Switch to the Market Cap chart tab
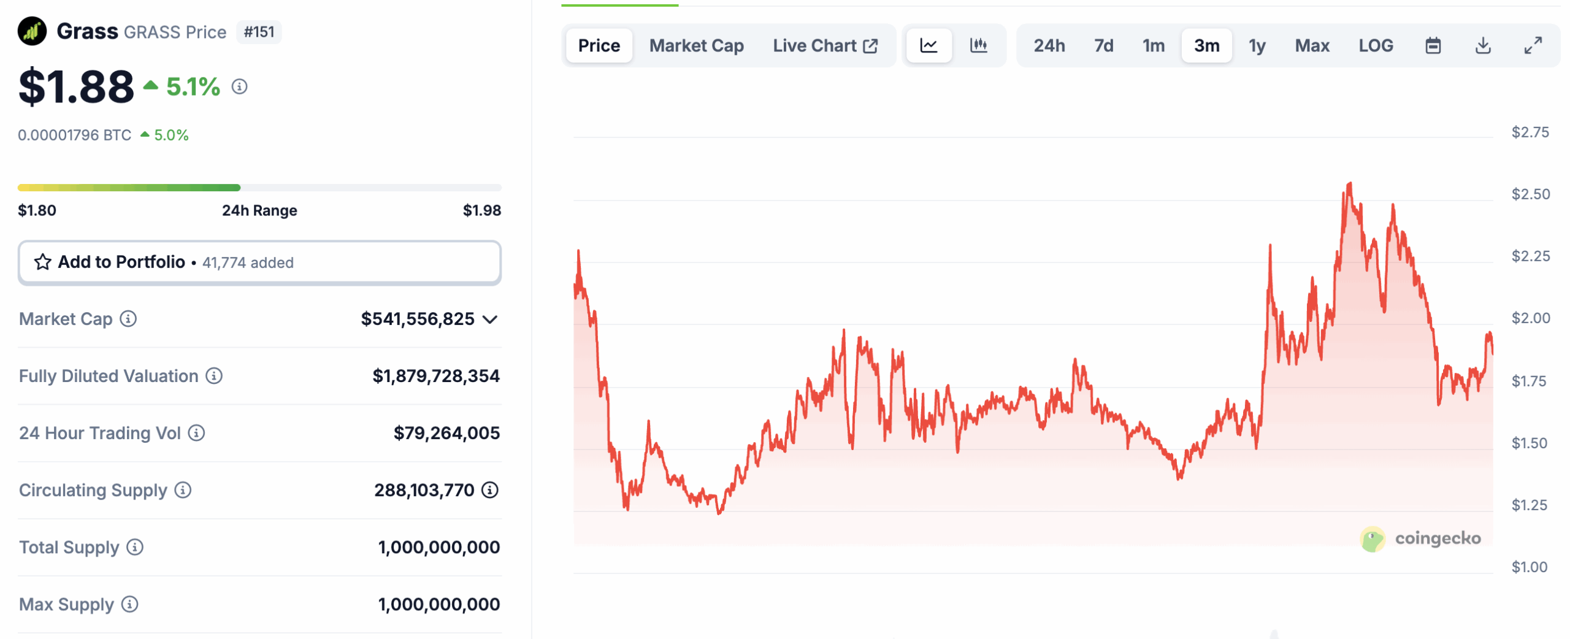Image resolution: width=1570 pixels, height=639 pixels. (x=697, y=45)
